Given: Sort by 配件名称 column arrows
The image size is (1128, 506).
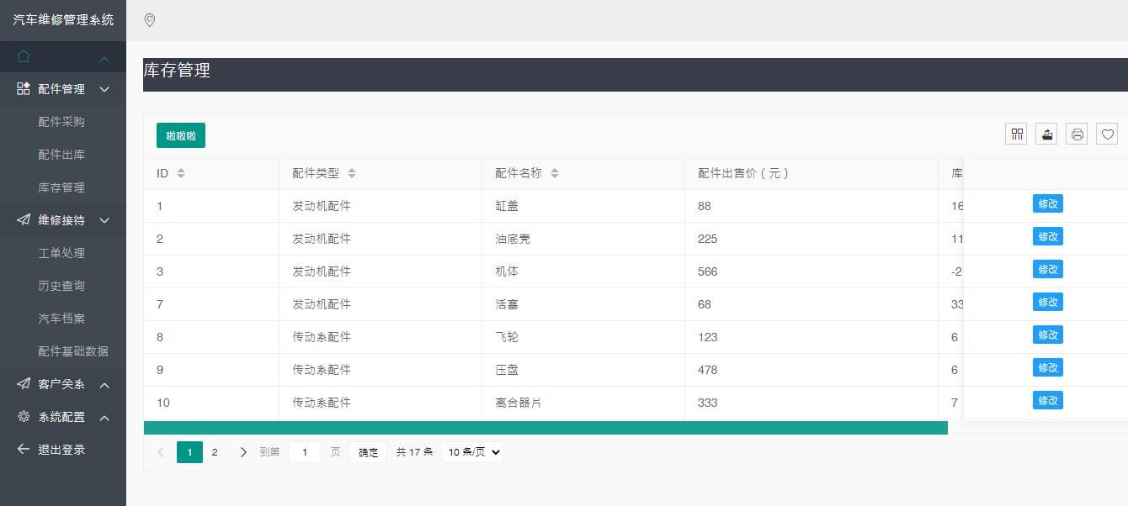Looking at the screenshot, I should point(555,173).
